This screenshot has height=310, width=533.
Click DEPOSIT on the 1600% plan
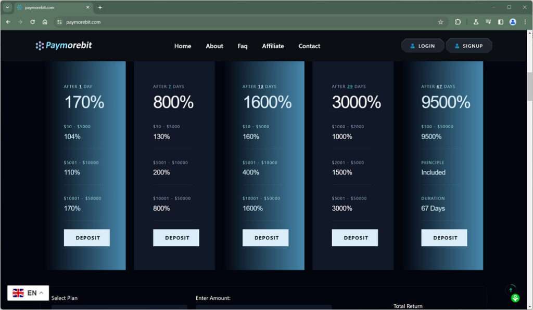(x=265, y=238)
